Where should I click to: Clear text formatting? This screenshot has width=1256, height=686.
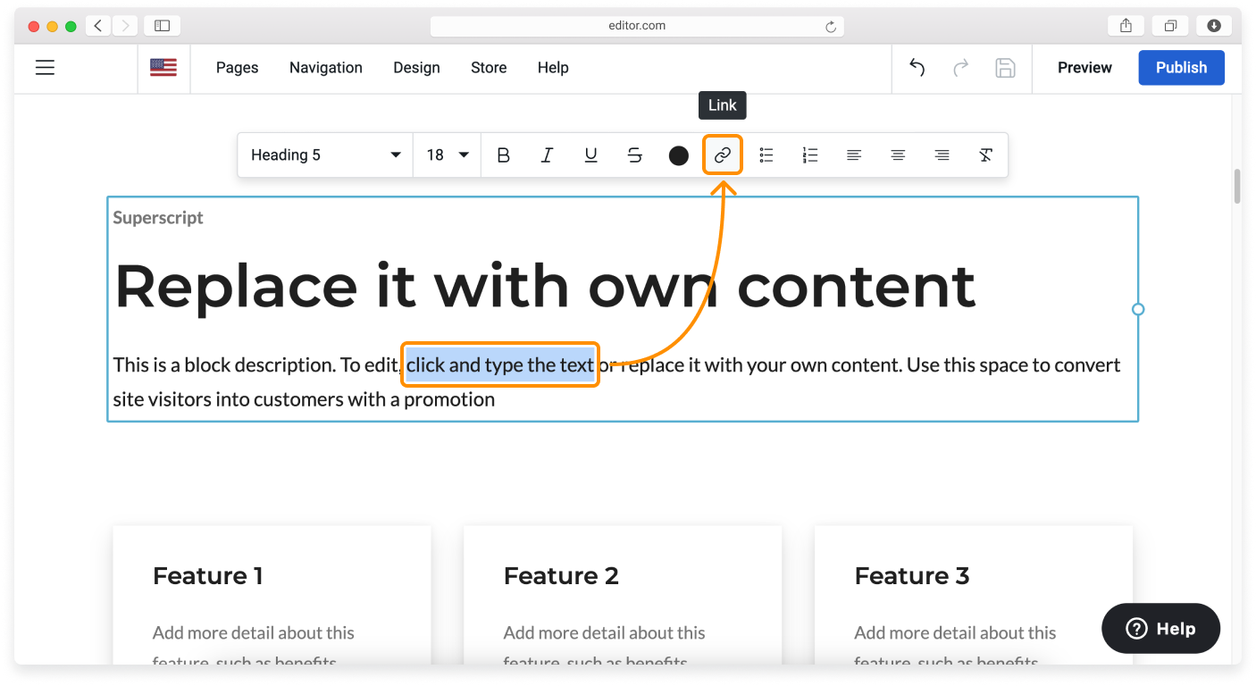pos(985,155)
